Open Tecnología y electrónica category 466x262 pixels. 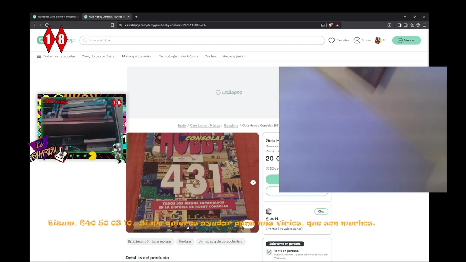point(178,56)
